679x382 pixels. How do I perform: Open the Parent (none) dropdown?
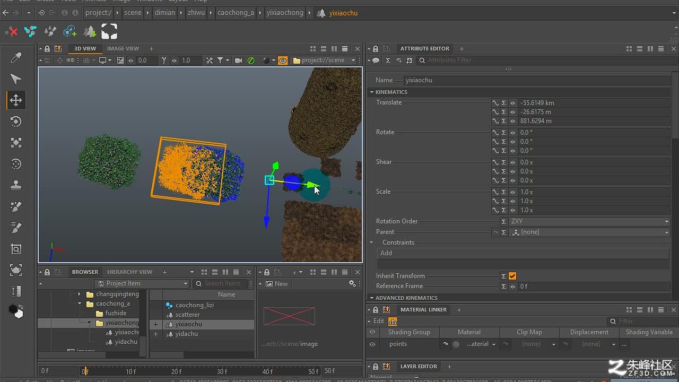click(x=590, y=232)
